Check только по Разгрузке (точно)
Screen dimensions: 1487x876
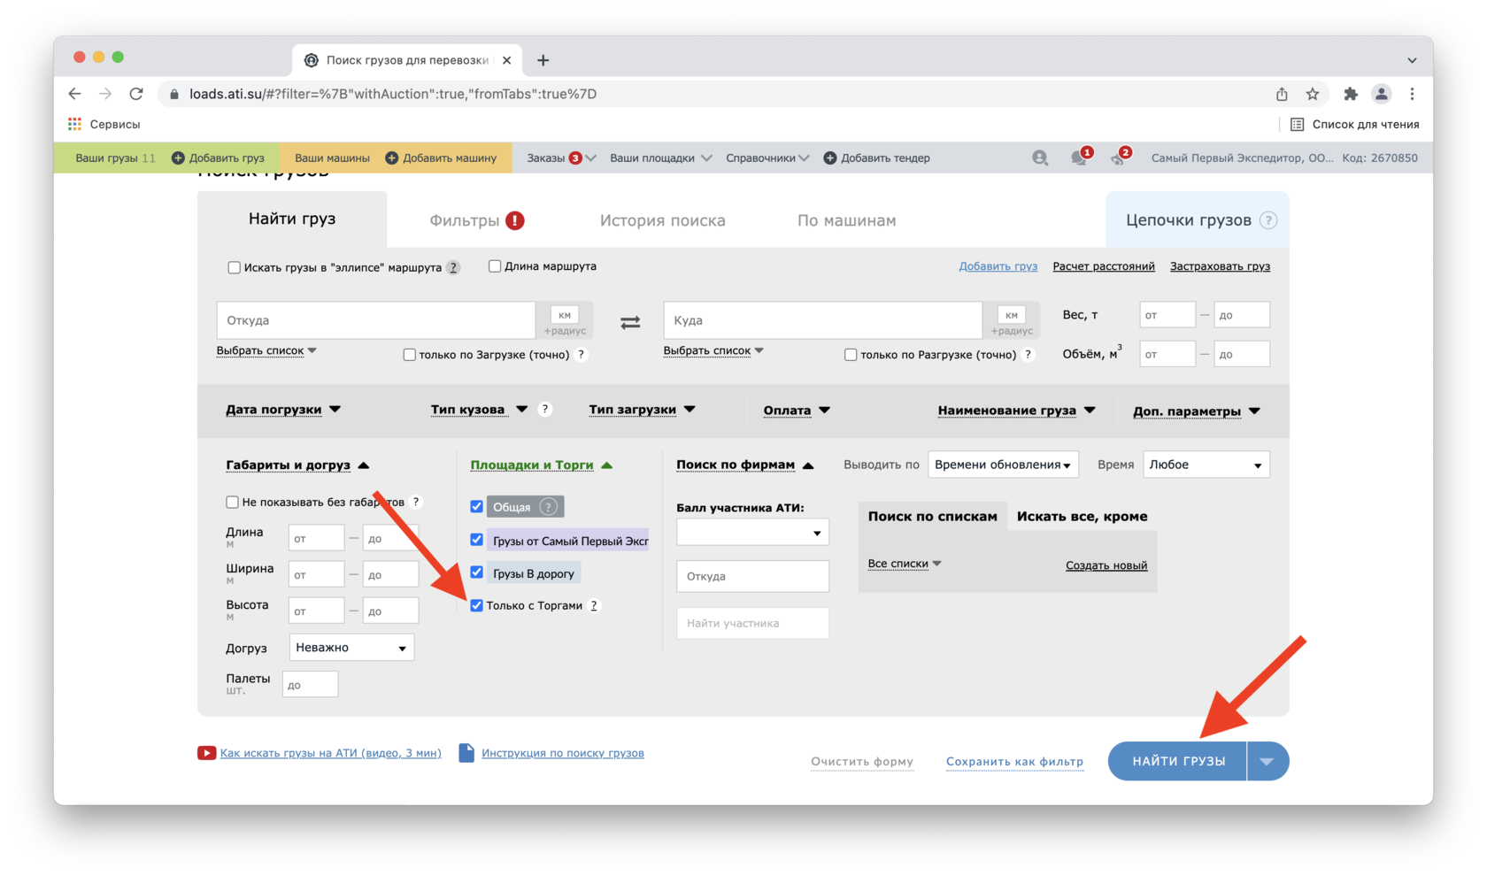[x=851, y=355]
